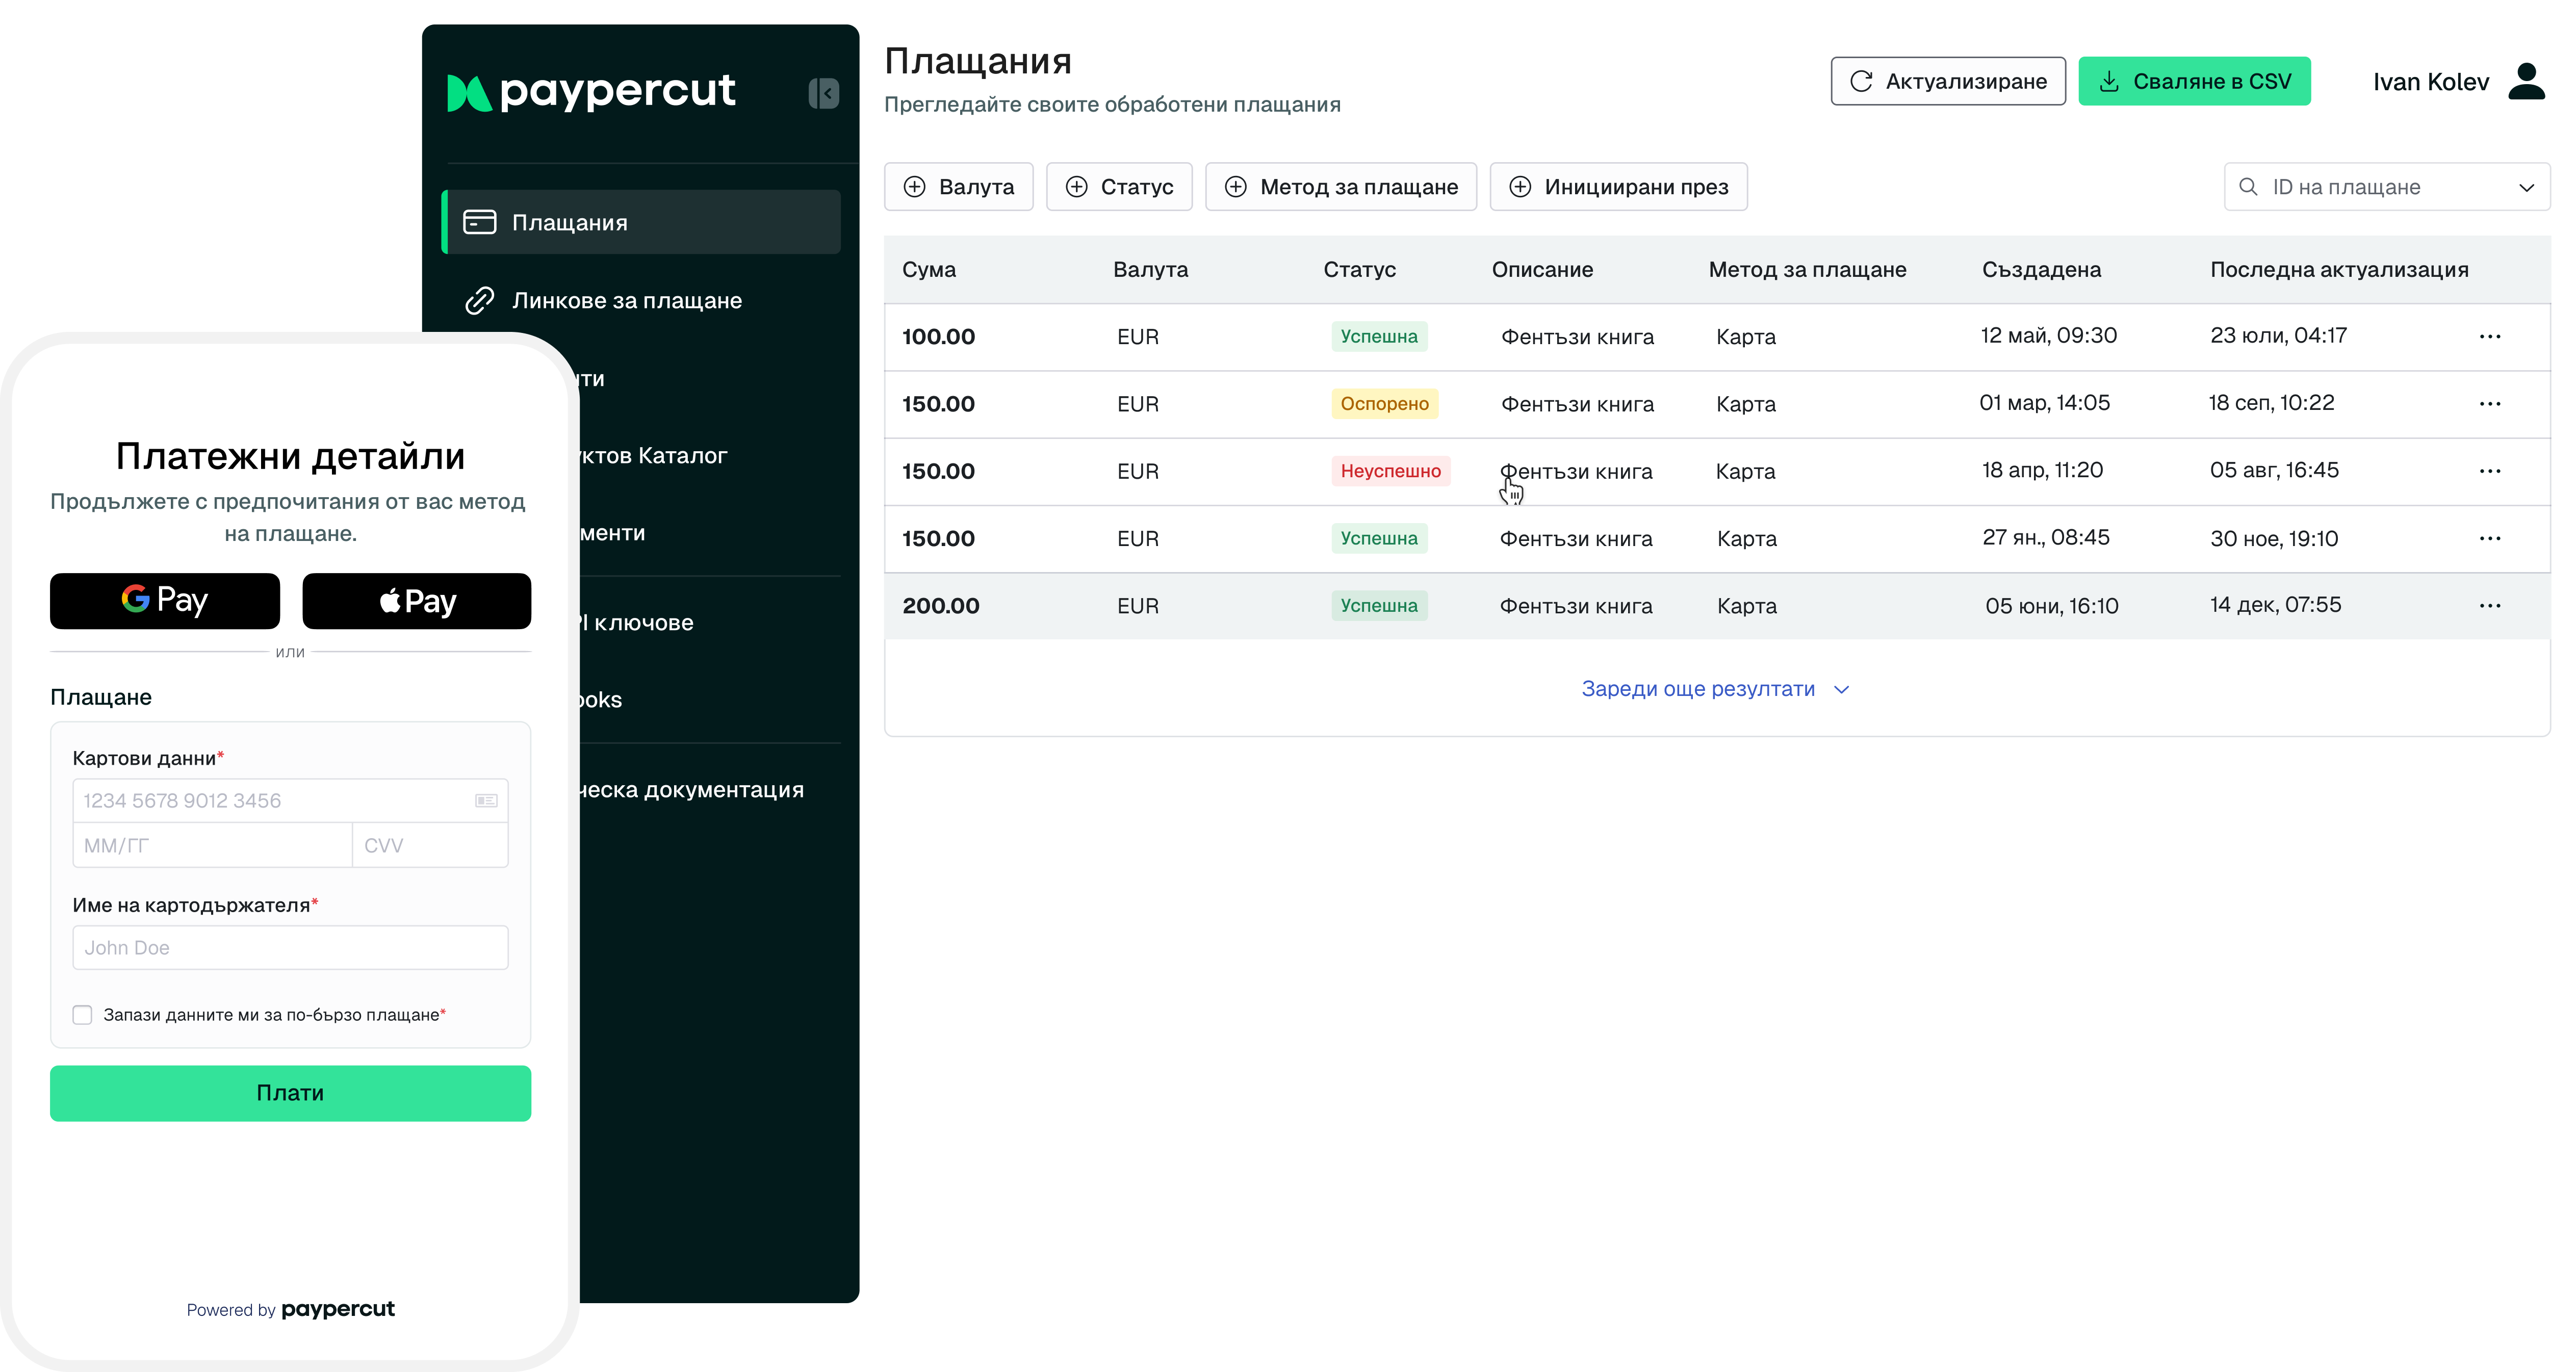The height and width of the screenshot is (1372, 2576).
Task: Add the Валута filter
Action: pyautogui.click(x=958, y=187)
